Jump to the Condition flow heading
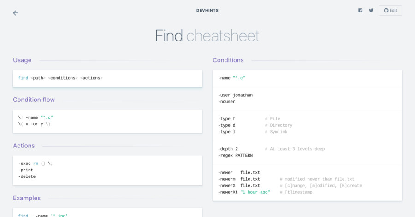The height and width of the screenshot is (217, 415). 34,100
